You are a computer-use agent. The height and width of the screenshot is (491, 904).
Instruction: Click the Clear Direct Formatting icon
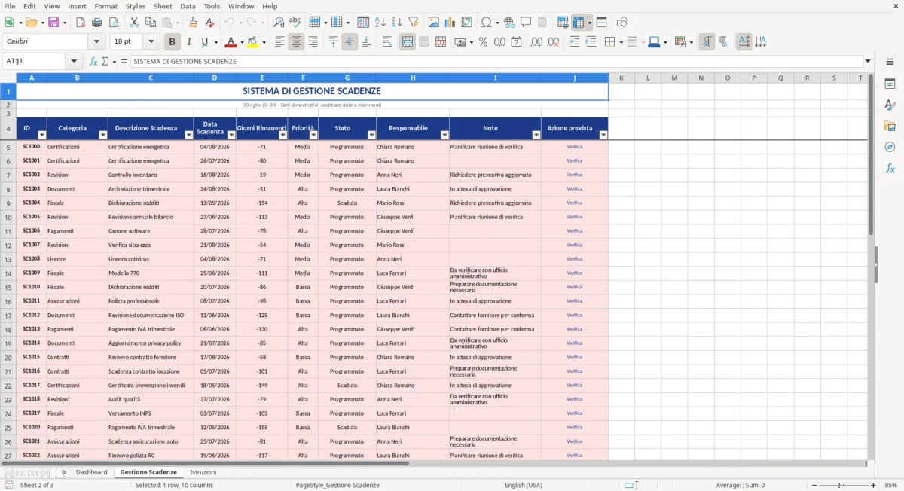[210, 22]
